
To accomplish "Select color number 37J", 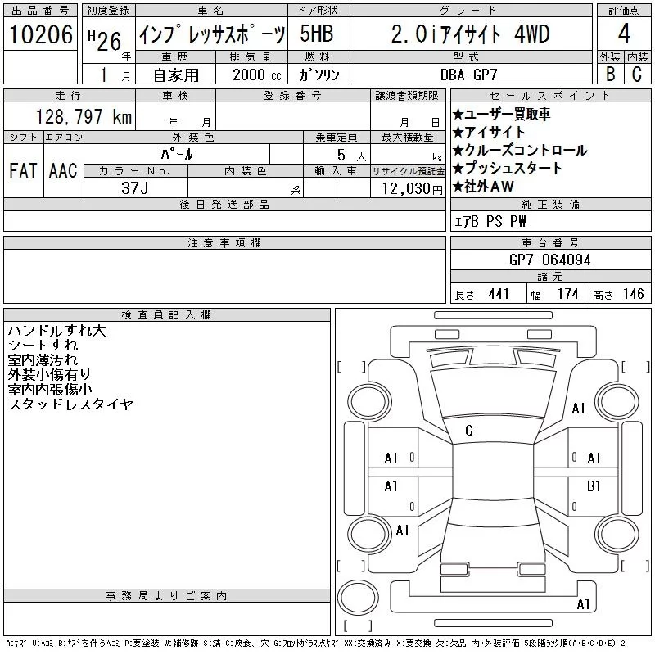I will 136,187.
